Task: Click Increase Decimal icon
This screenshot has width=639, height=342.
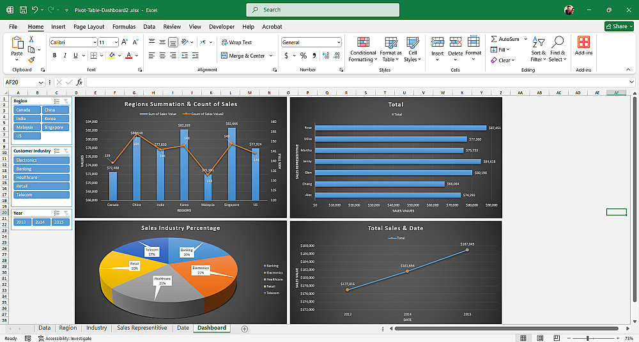Action: [x=326, y=56]
